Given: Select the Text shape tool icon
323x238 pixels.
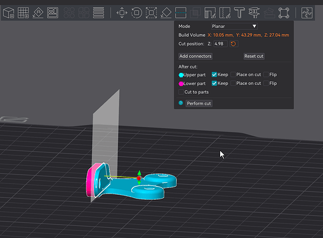Looking at the screenshot, I should 239,13.
